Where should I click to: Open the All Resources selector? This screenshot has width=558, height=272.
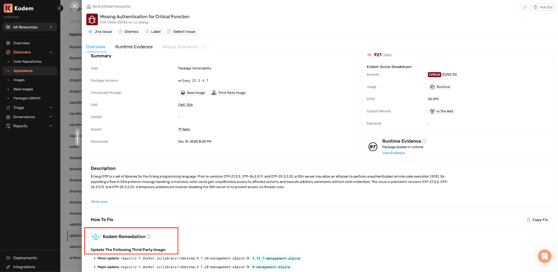(30, 27)
